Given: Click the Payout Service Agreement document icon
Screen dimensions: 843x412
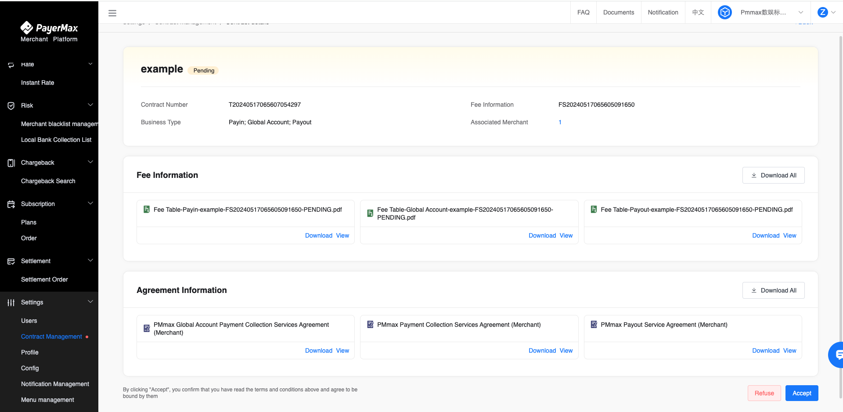Looking at the screenshot, I should (594, 325).
